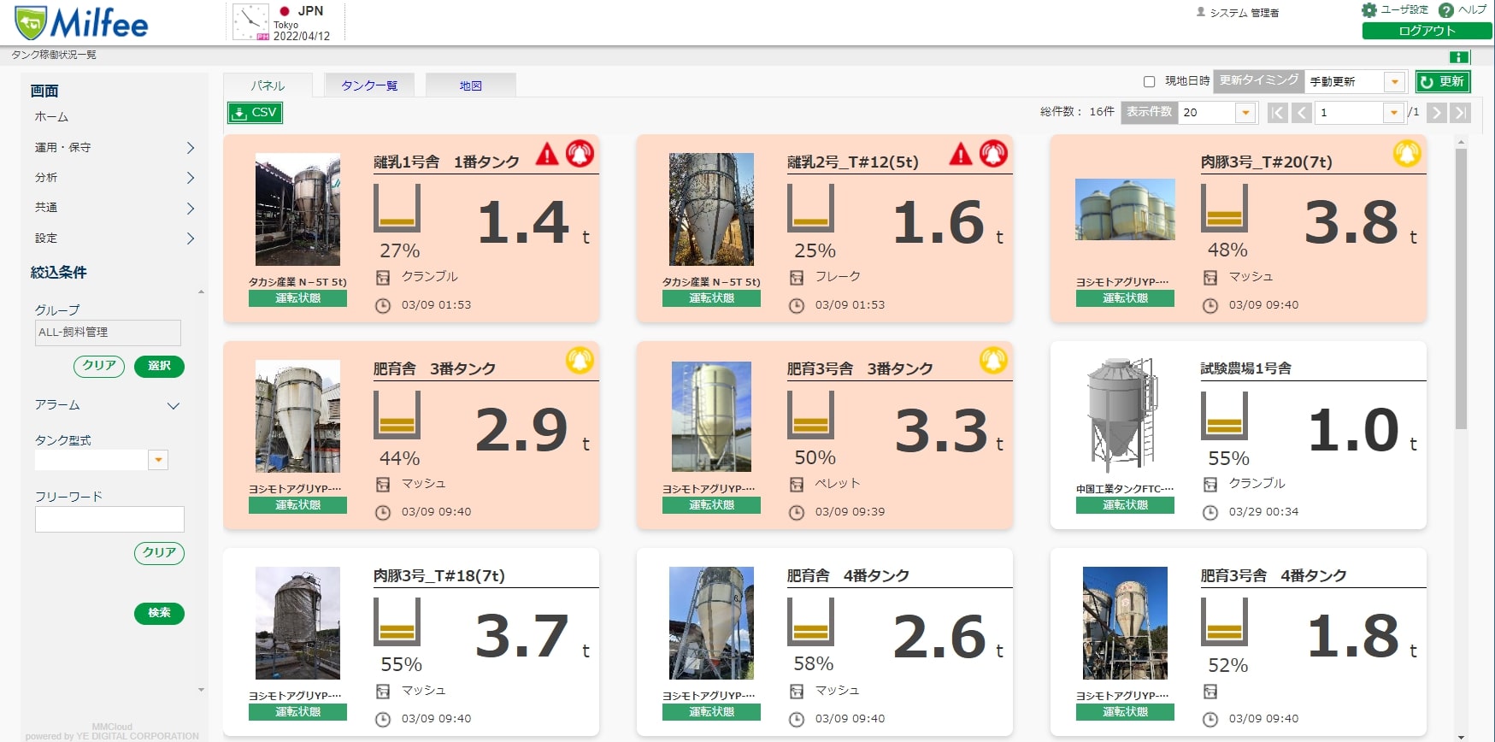Screen dimensions: 1495x742
Task: Clear the フリーワード filter button
Action: click(x=159, y=553)
